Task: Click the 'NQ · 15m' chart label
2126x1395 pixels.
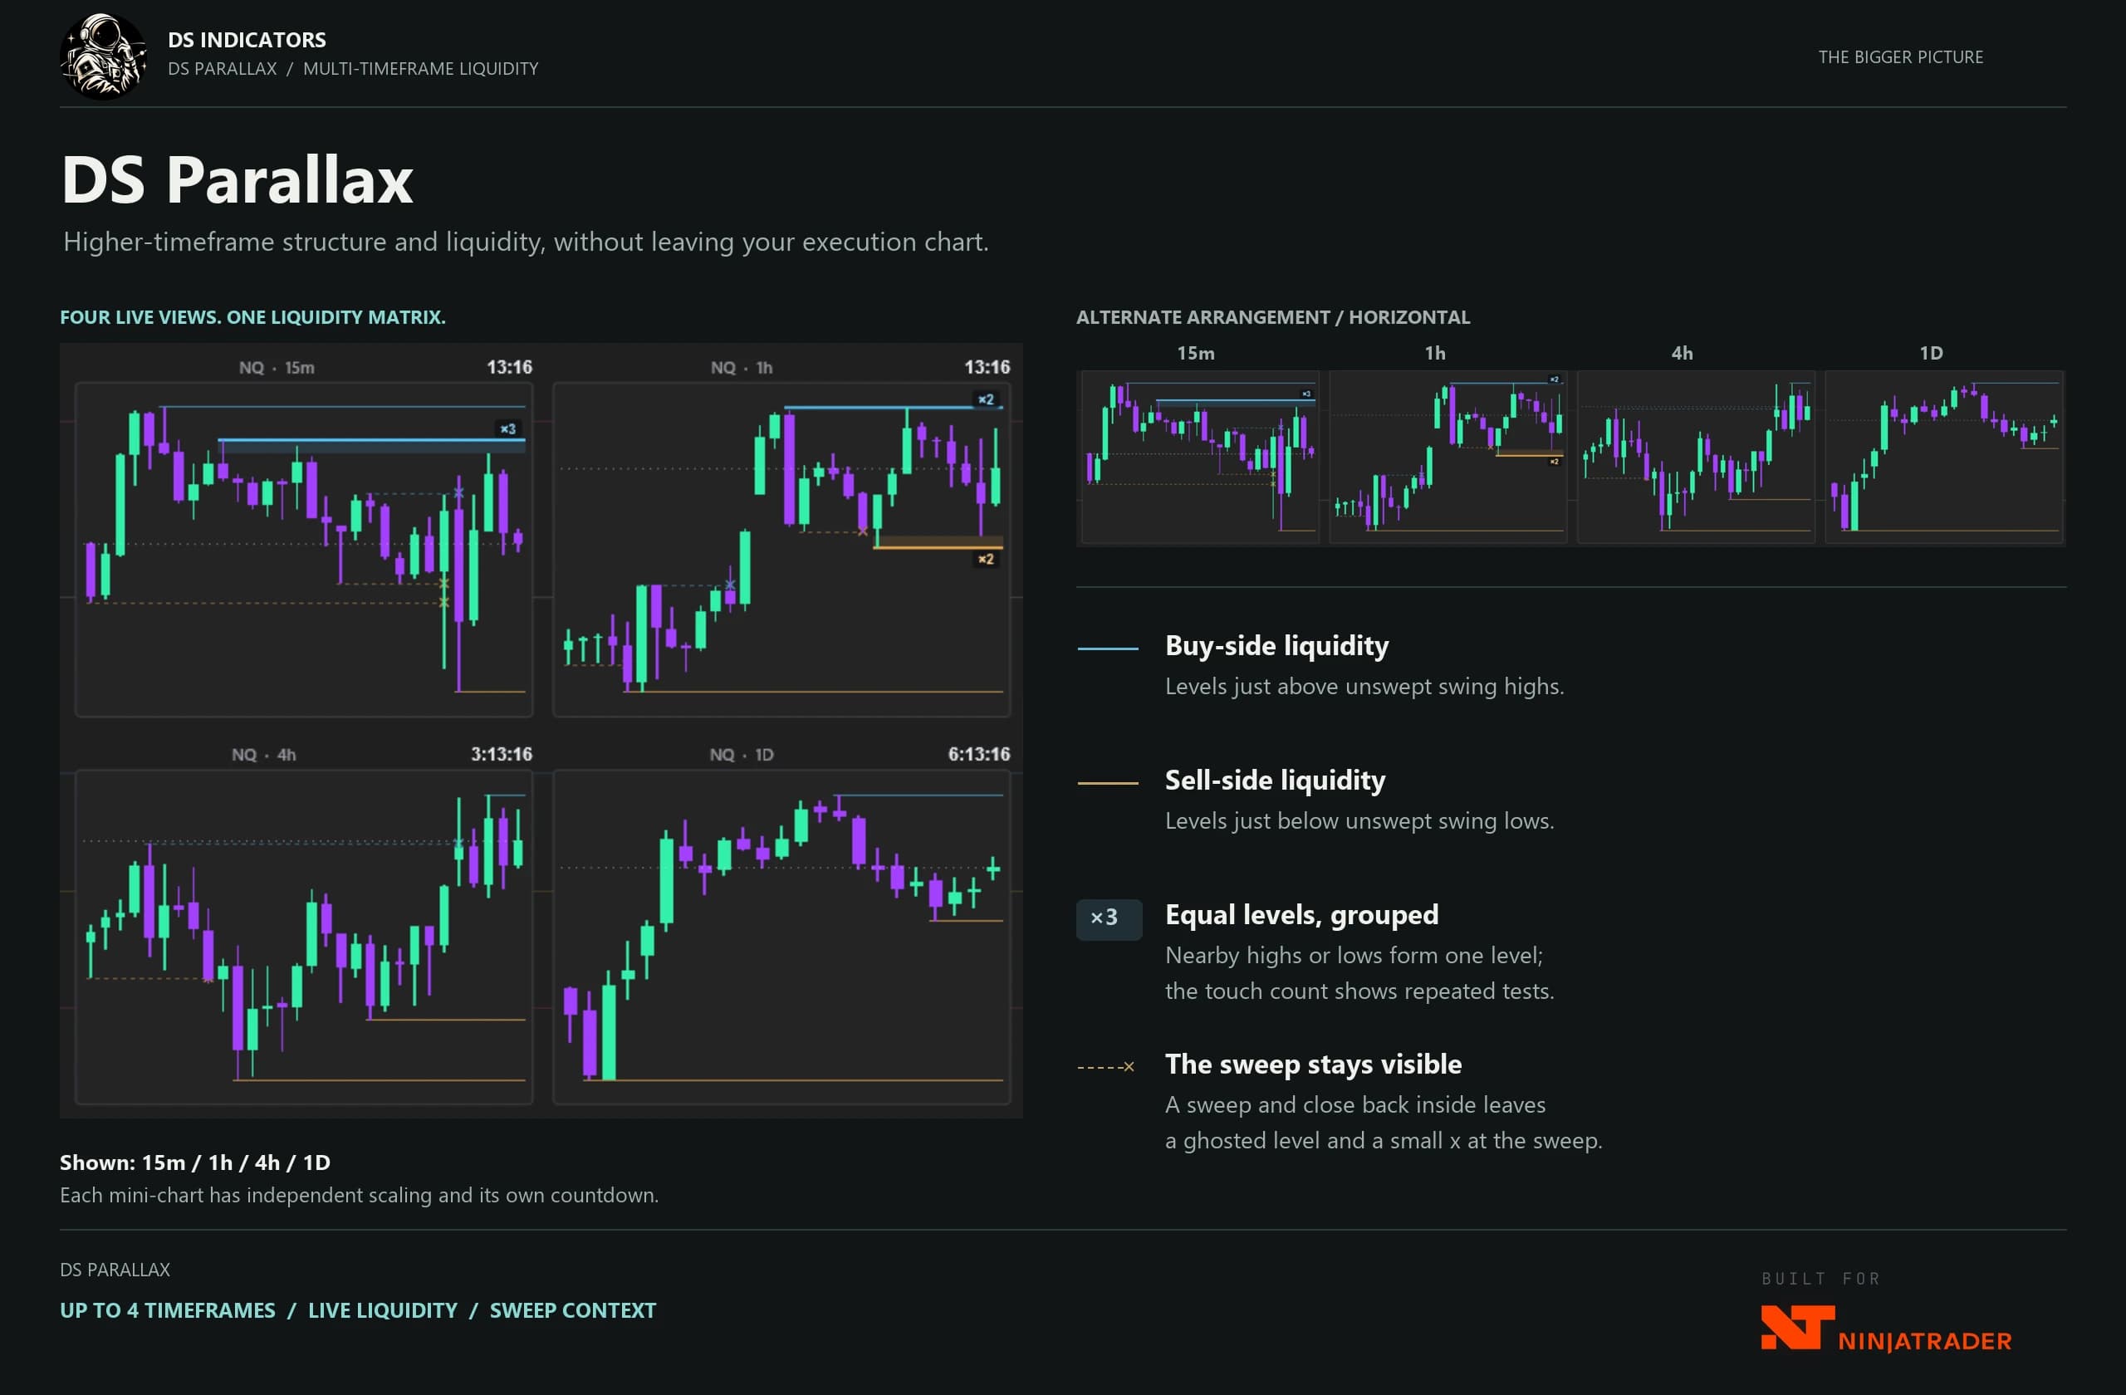Action: click(x=277, y=368)
